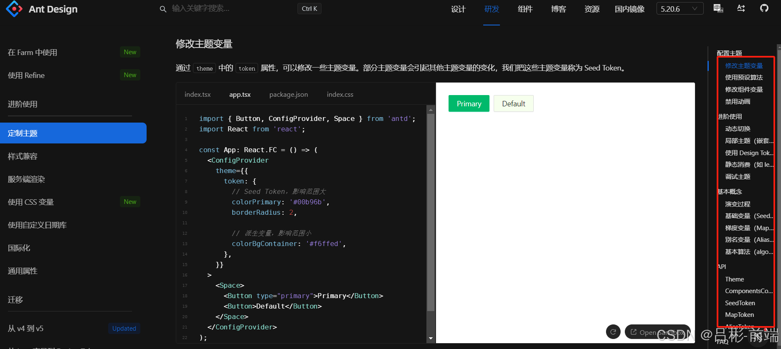Image resolution: width=781 pixels, height=349 pixels.
Task: Click the code editor scroll down arrow
Action: pyautogui.click(x=431, y=338)
